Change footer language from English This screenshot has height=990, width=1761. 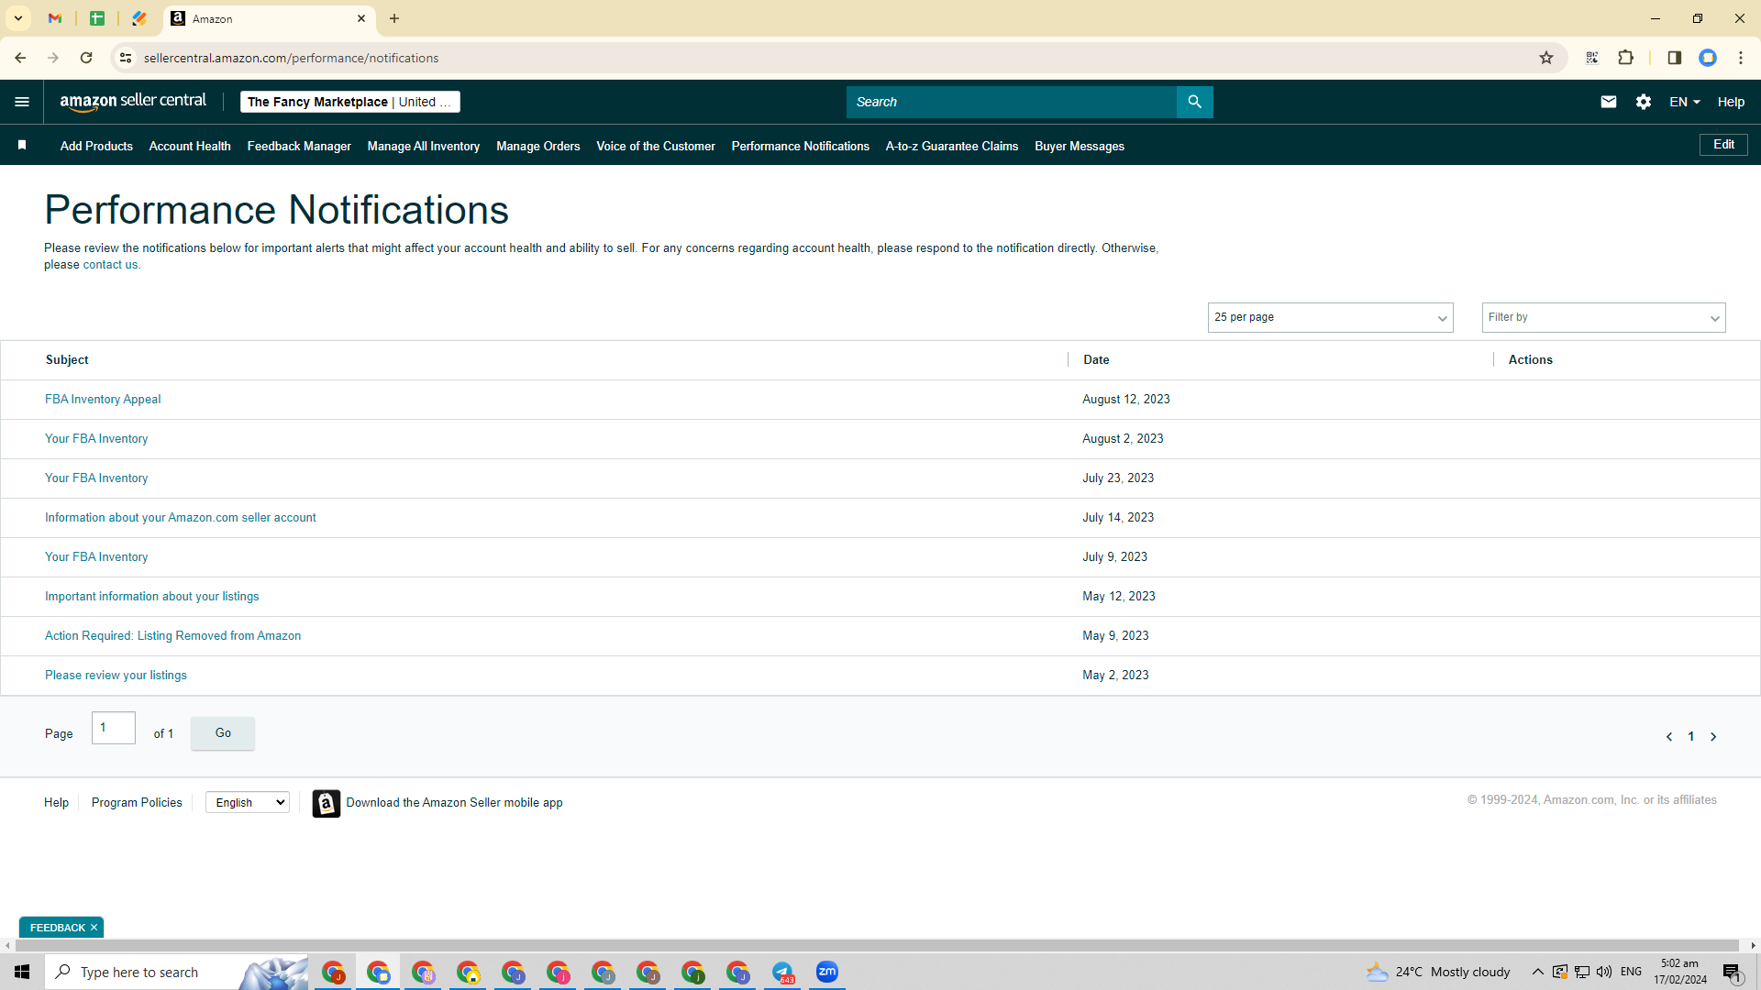click(248, 803)
